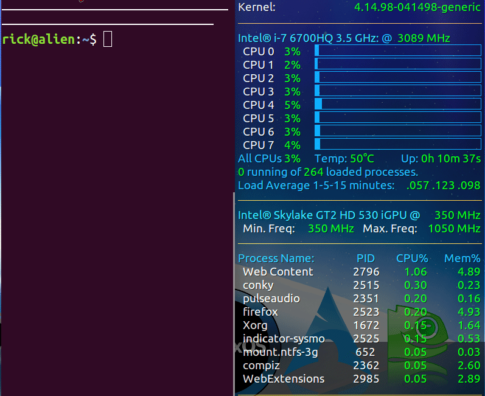Image resolution: width=485 pixels, height=396 pixels.
Task: Click the CPU 0 usage bar
Action: pos(398,50)
